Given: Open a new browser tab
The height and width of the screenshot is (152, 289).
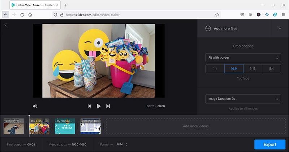Looking at the screenshot, I should click(x=65, y=5).
